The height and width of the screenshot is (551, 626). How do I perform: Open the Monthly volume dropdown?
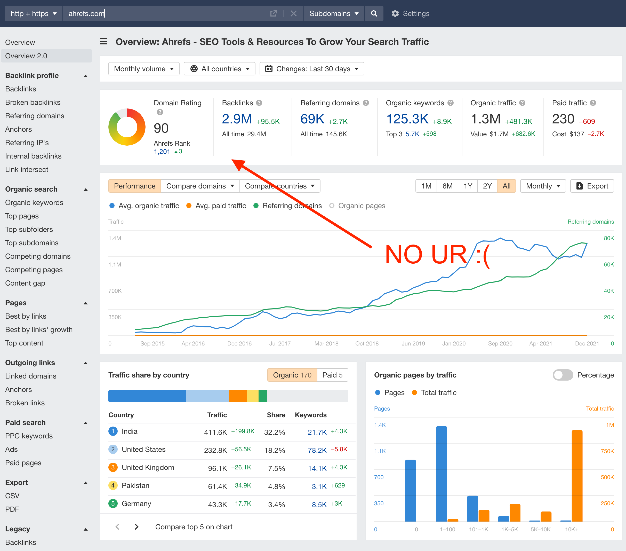(144, 69)
